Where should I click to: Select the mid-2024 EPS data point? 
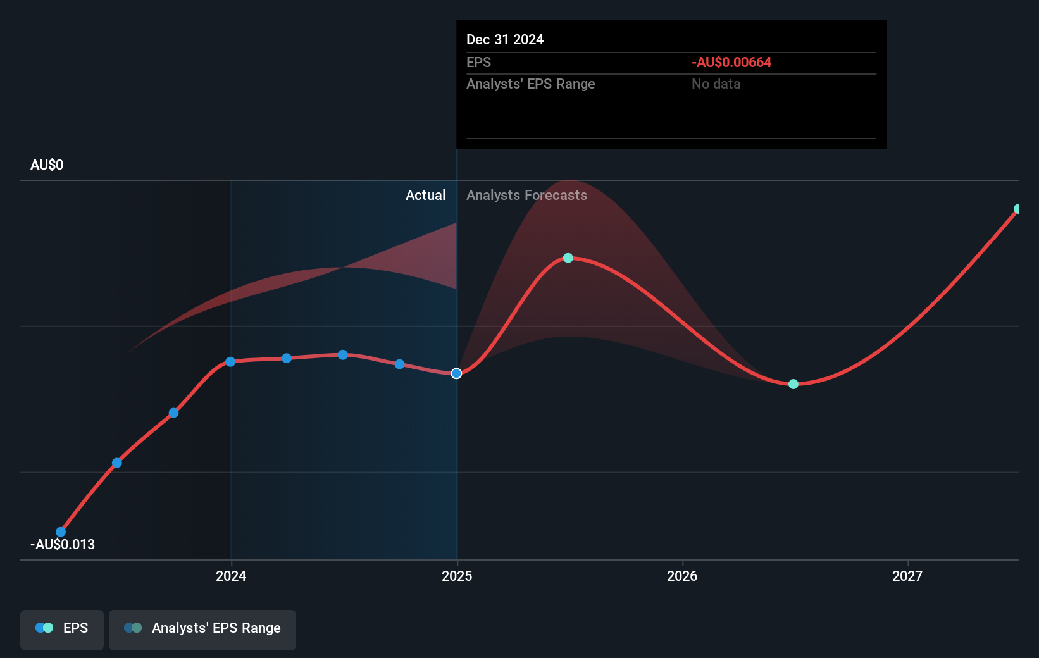click(342, 354)
